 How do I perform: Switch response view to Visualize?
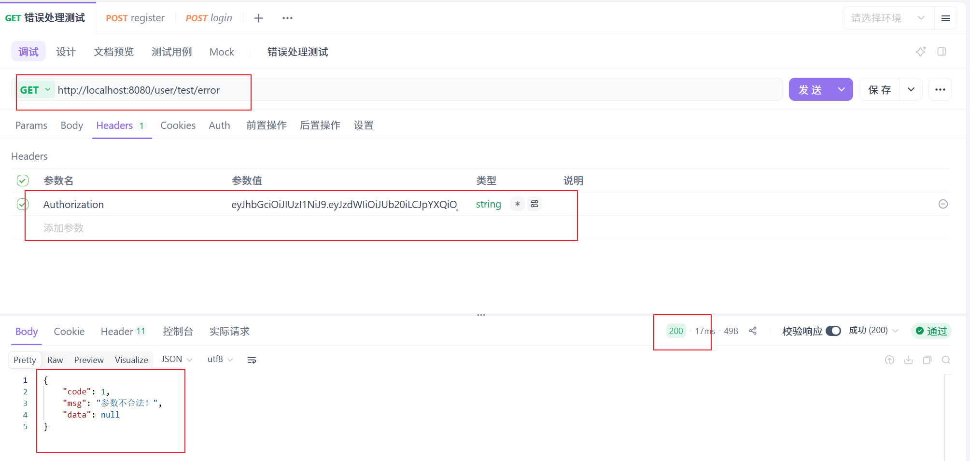(x=131, y=360)
